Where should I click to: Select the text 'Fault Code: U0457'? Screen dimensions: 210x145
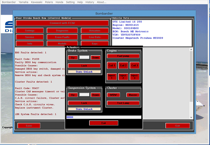[x=27, y=88]
